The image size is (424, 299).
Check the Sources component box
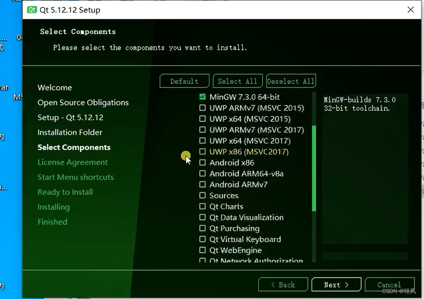pos(202,195)
